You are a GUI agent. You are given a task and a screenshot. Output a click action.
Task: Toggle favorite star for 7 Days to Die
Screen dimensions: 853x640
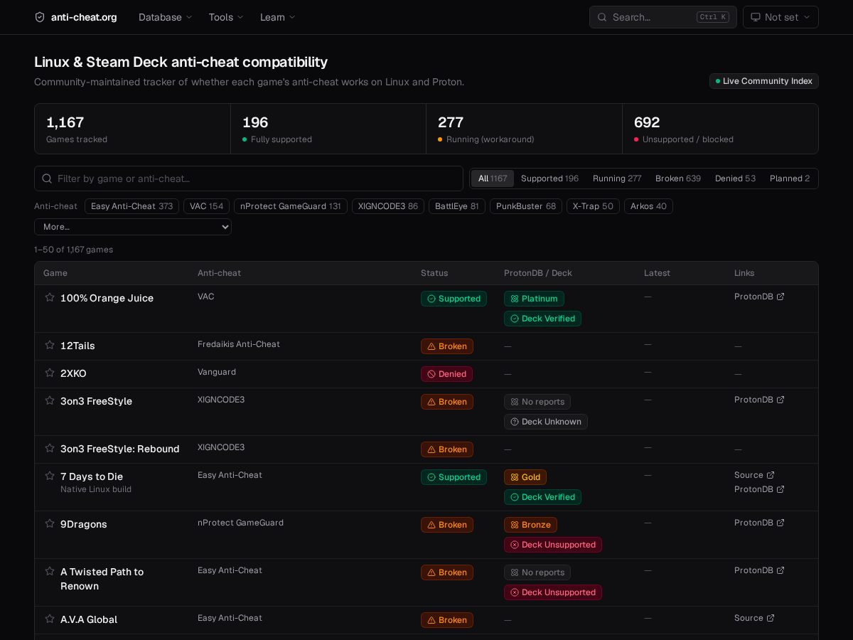coord(50,476)
